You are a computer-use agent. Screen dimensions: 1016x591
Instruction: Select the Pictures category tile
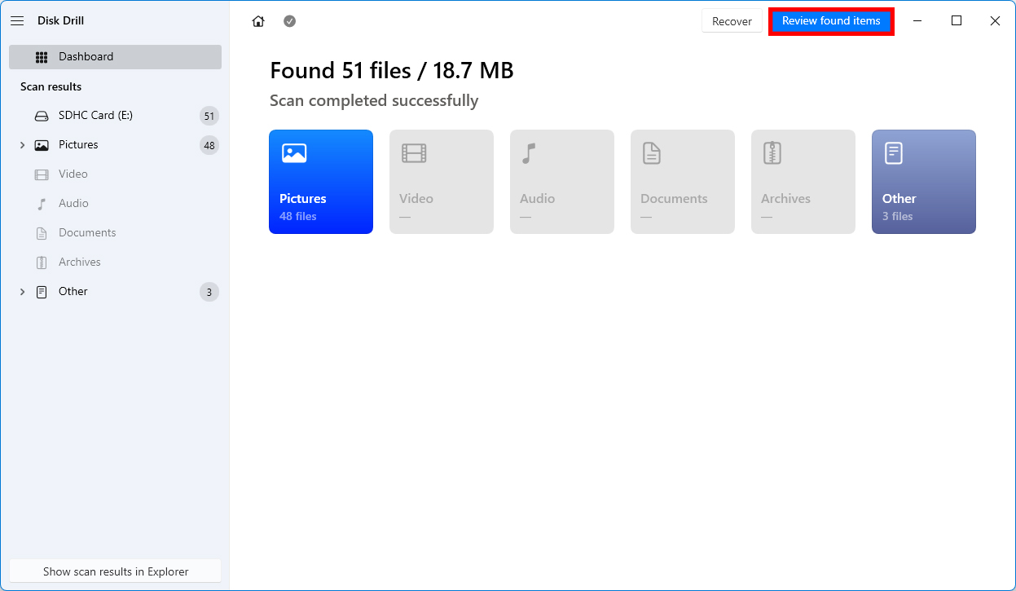(321, 181)
